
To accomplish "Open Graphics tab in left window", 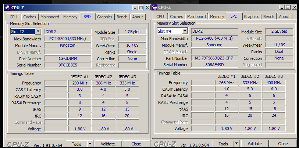I will (105, 17).
